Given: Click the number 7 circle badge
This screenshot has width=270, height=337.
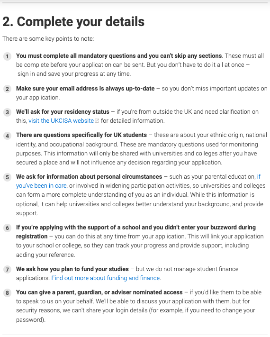Looking at the screenshot, I should point(7,270).
